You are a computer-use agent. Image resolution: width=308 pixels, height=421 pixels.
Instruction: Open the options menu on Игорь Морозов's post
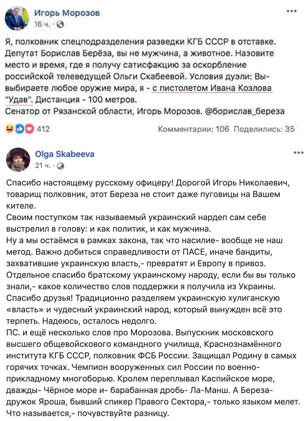click(x=292, y=12)
